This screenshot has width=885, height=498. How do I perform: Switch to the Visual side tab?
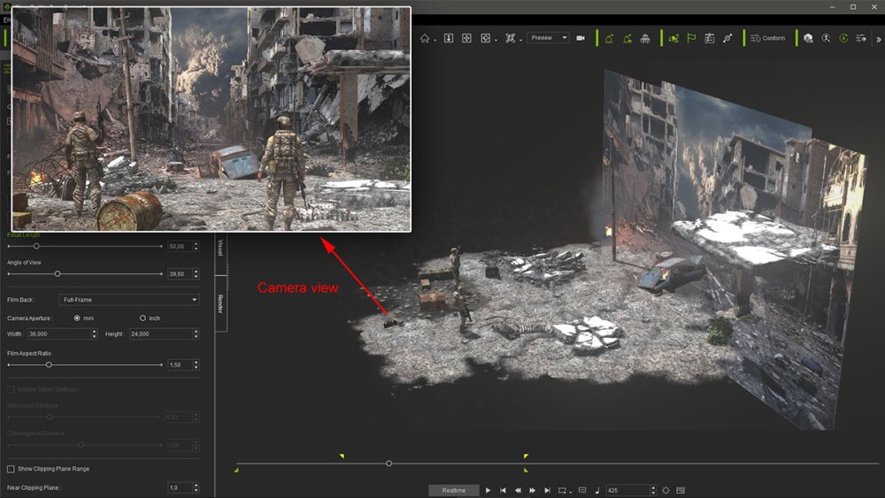[220, 248]
